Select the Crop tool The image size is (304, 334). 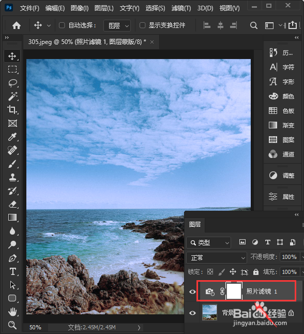pos(12,110)
